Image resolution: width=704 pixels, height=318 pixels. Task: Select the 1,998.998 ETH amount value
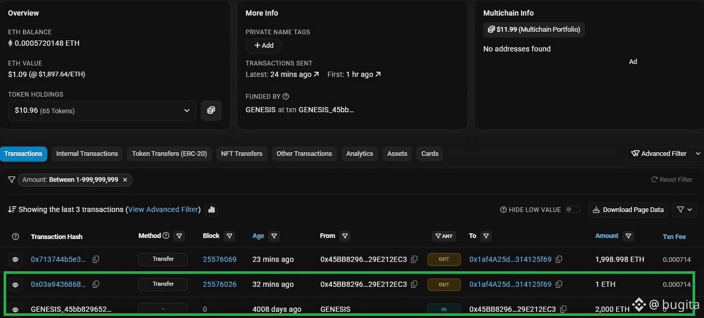(619, 259)
